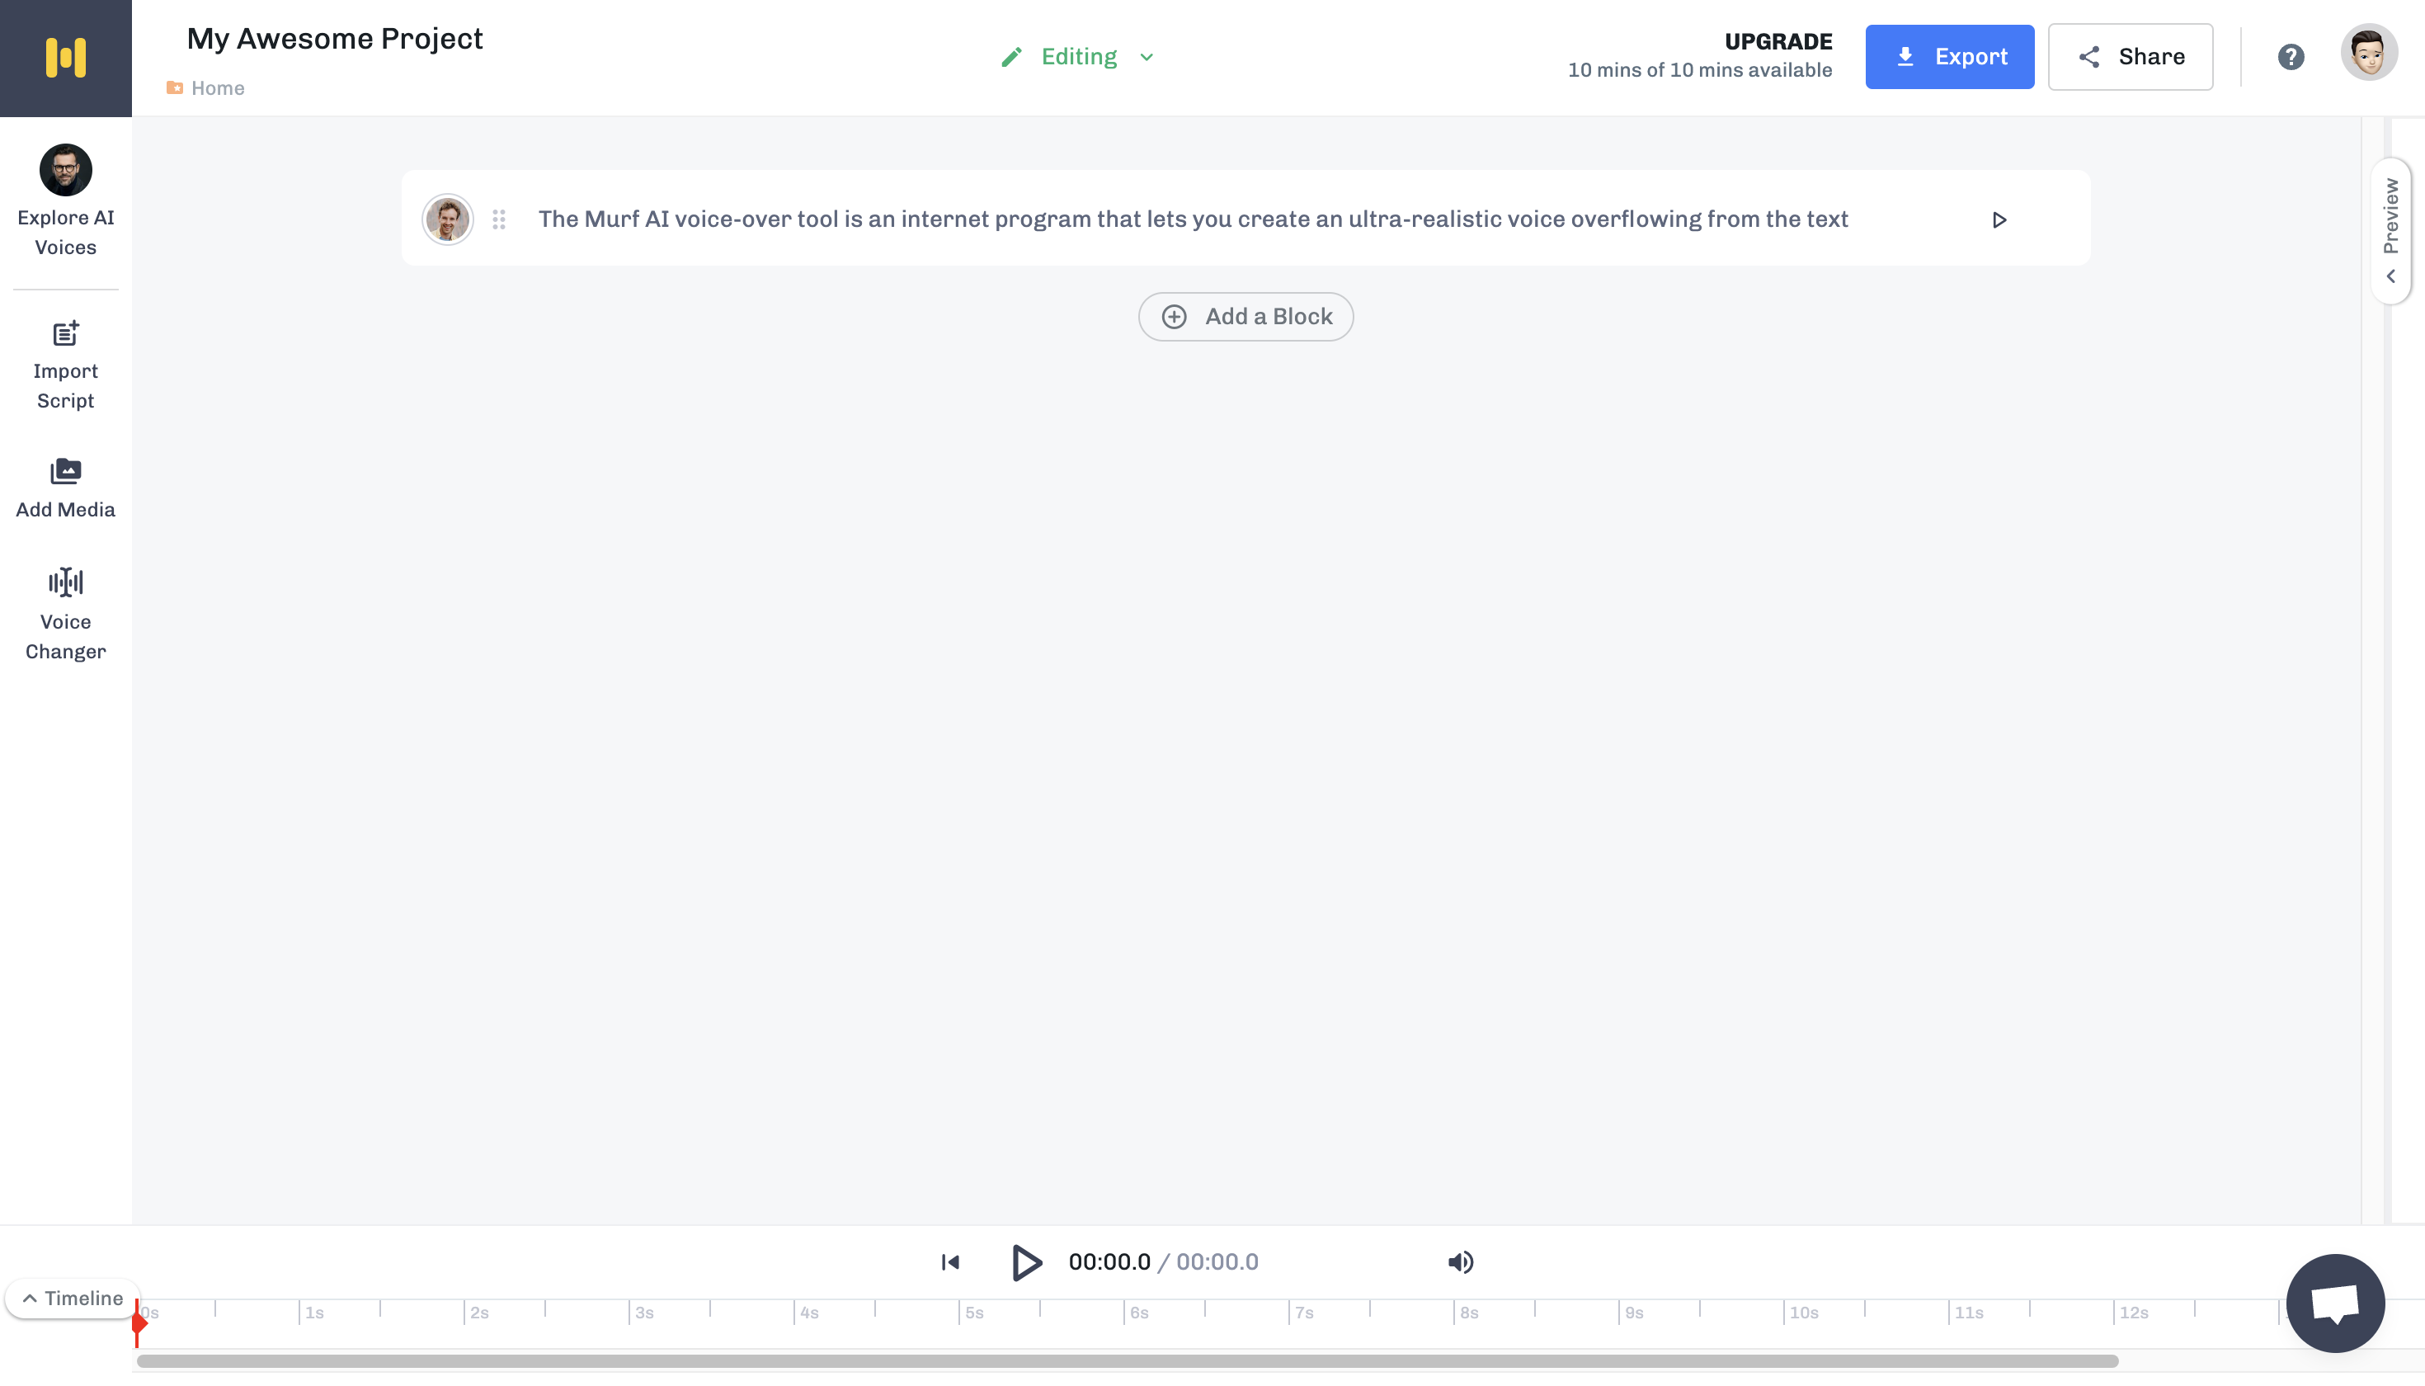This screenshot has width=2425, height=1386.
Task: Click the Murf logo icon
Action: tap(64, 58)
